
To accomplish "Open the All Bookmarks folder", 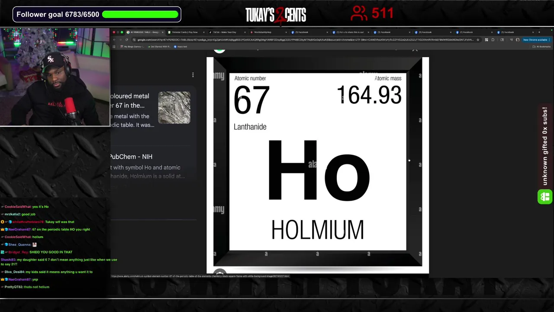I will (x=542, y=46).
